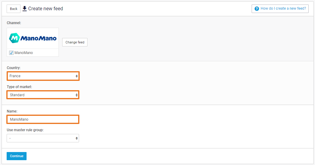Click the blue Continue button

click(x=17, y=156)
